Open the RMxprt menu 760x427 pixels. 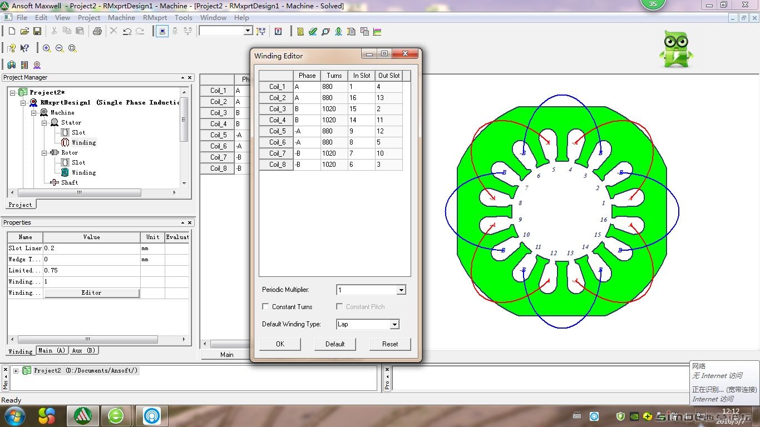coord(155,17)
